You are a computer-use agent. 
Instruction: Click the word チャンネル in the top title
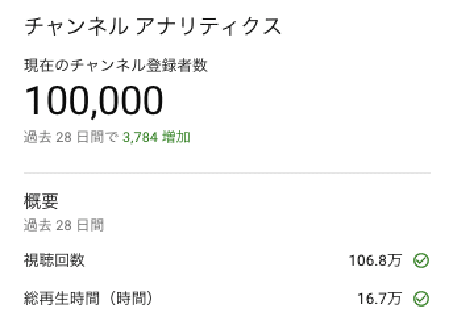(76, 26)
